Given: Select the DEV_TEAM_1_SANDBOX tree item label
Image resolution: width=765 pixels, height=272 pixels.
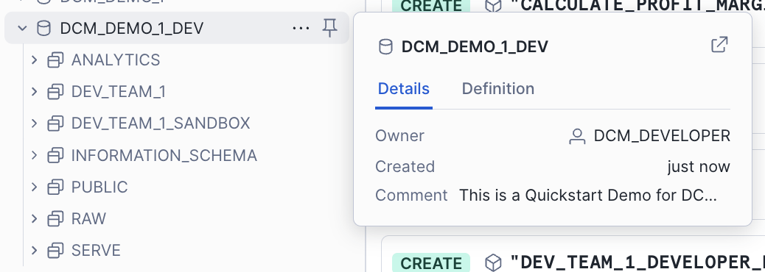Looking at the screenshot, I should [161, 123].
